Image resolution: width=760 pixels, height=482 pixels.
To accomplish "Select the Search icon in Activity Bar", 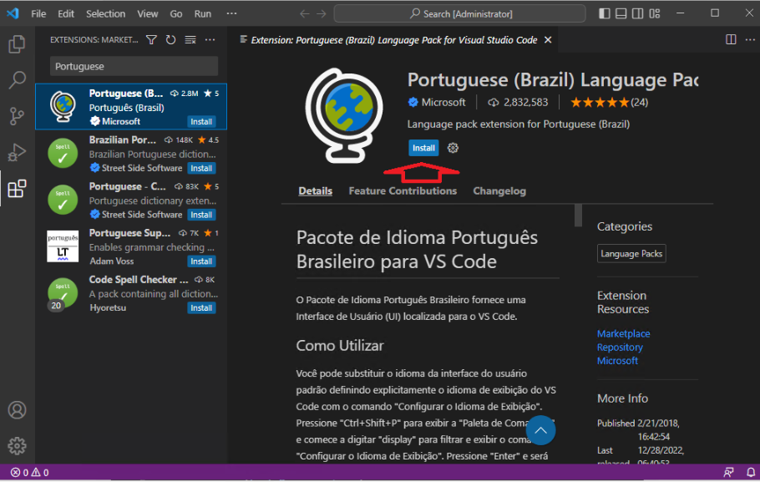I will pyautogui.click(x=17, y=80).
